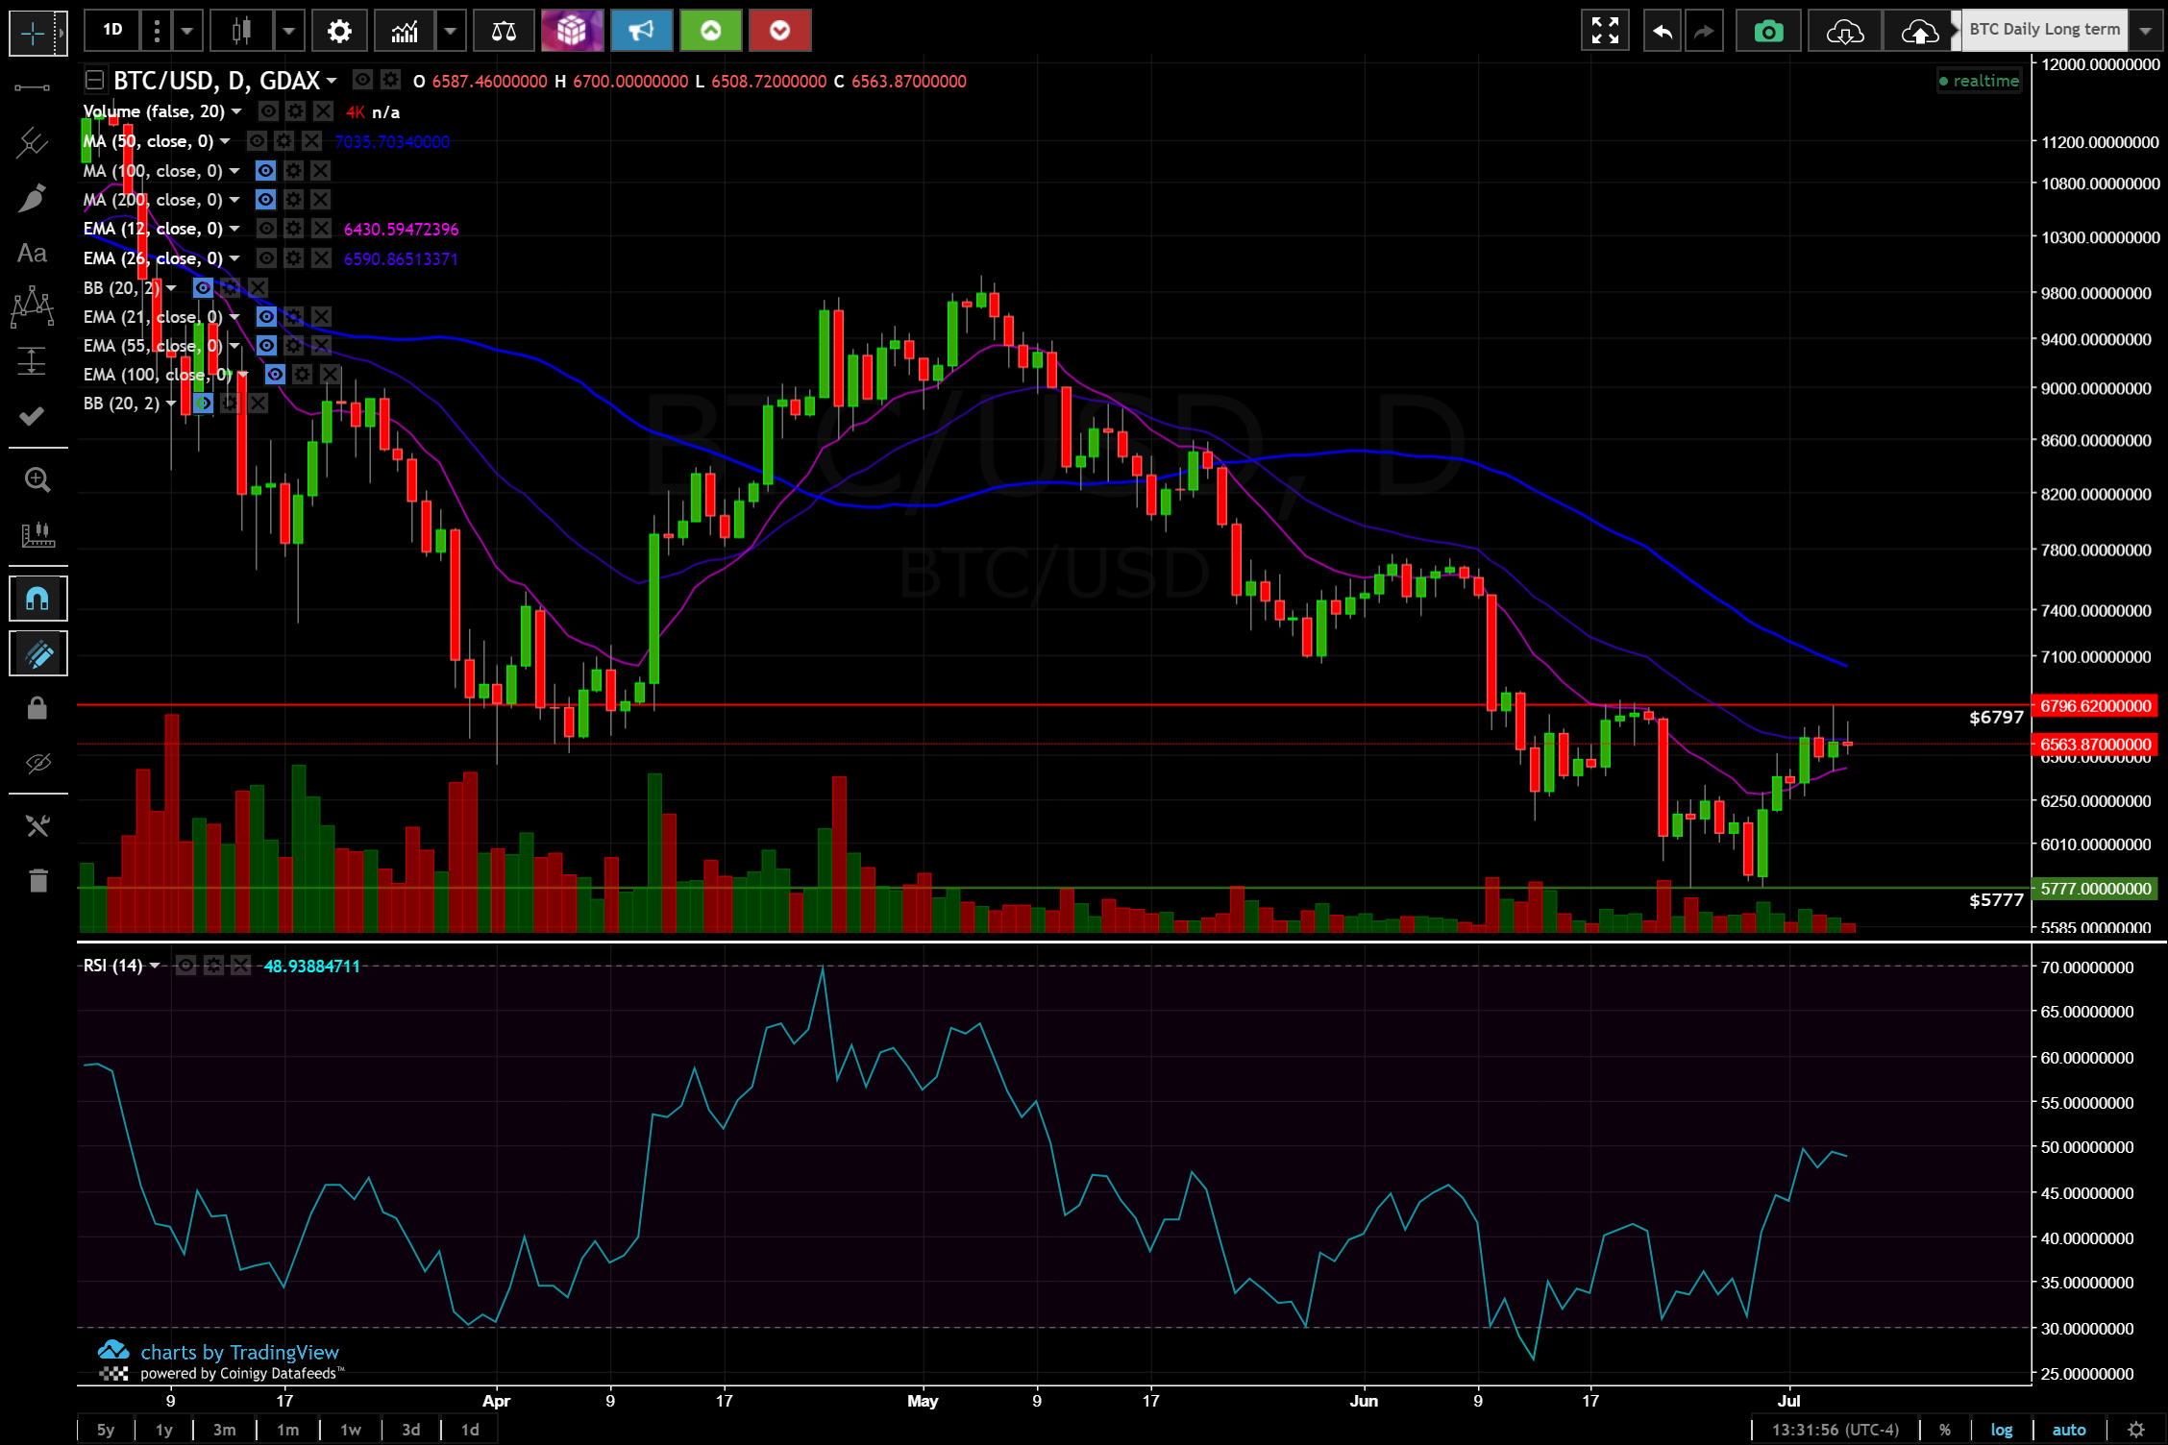Screen dimensions: 2168x1445
Task: Toggle the magnet mode tool
Action: [37, 600]
